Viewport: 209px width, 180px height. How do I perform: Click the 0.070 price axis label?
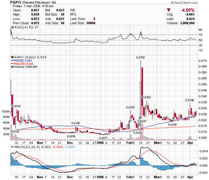click(x=203, y=61)
